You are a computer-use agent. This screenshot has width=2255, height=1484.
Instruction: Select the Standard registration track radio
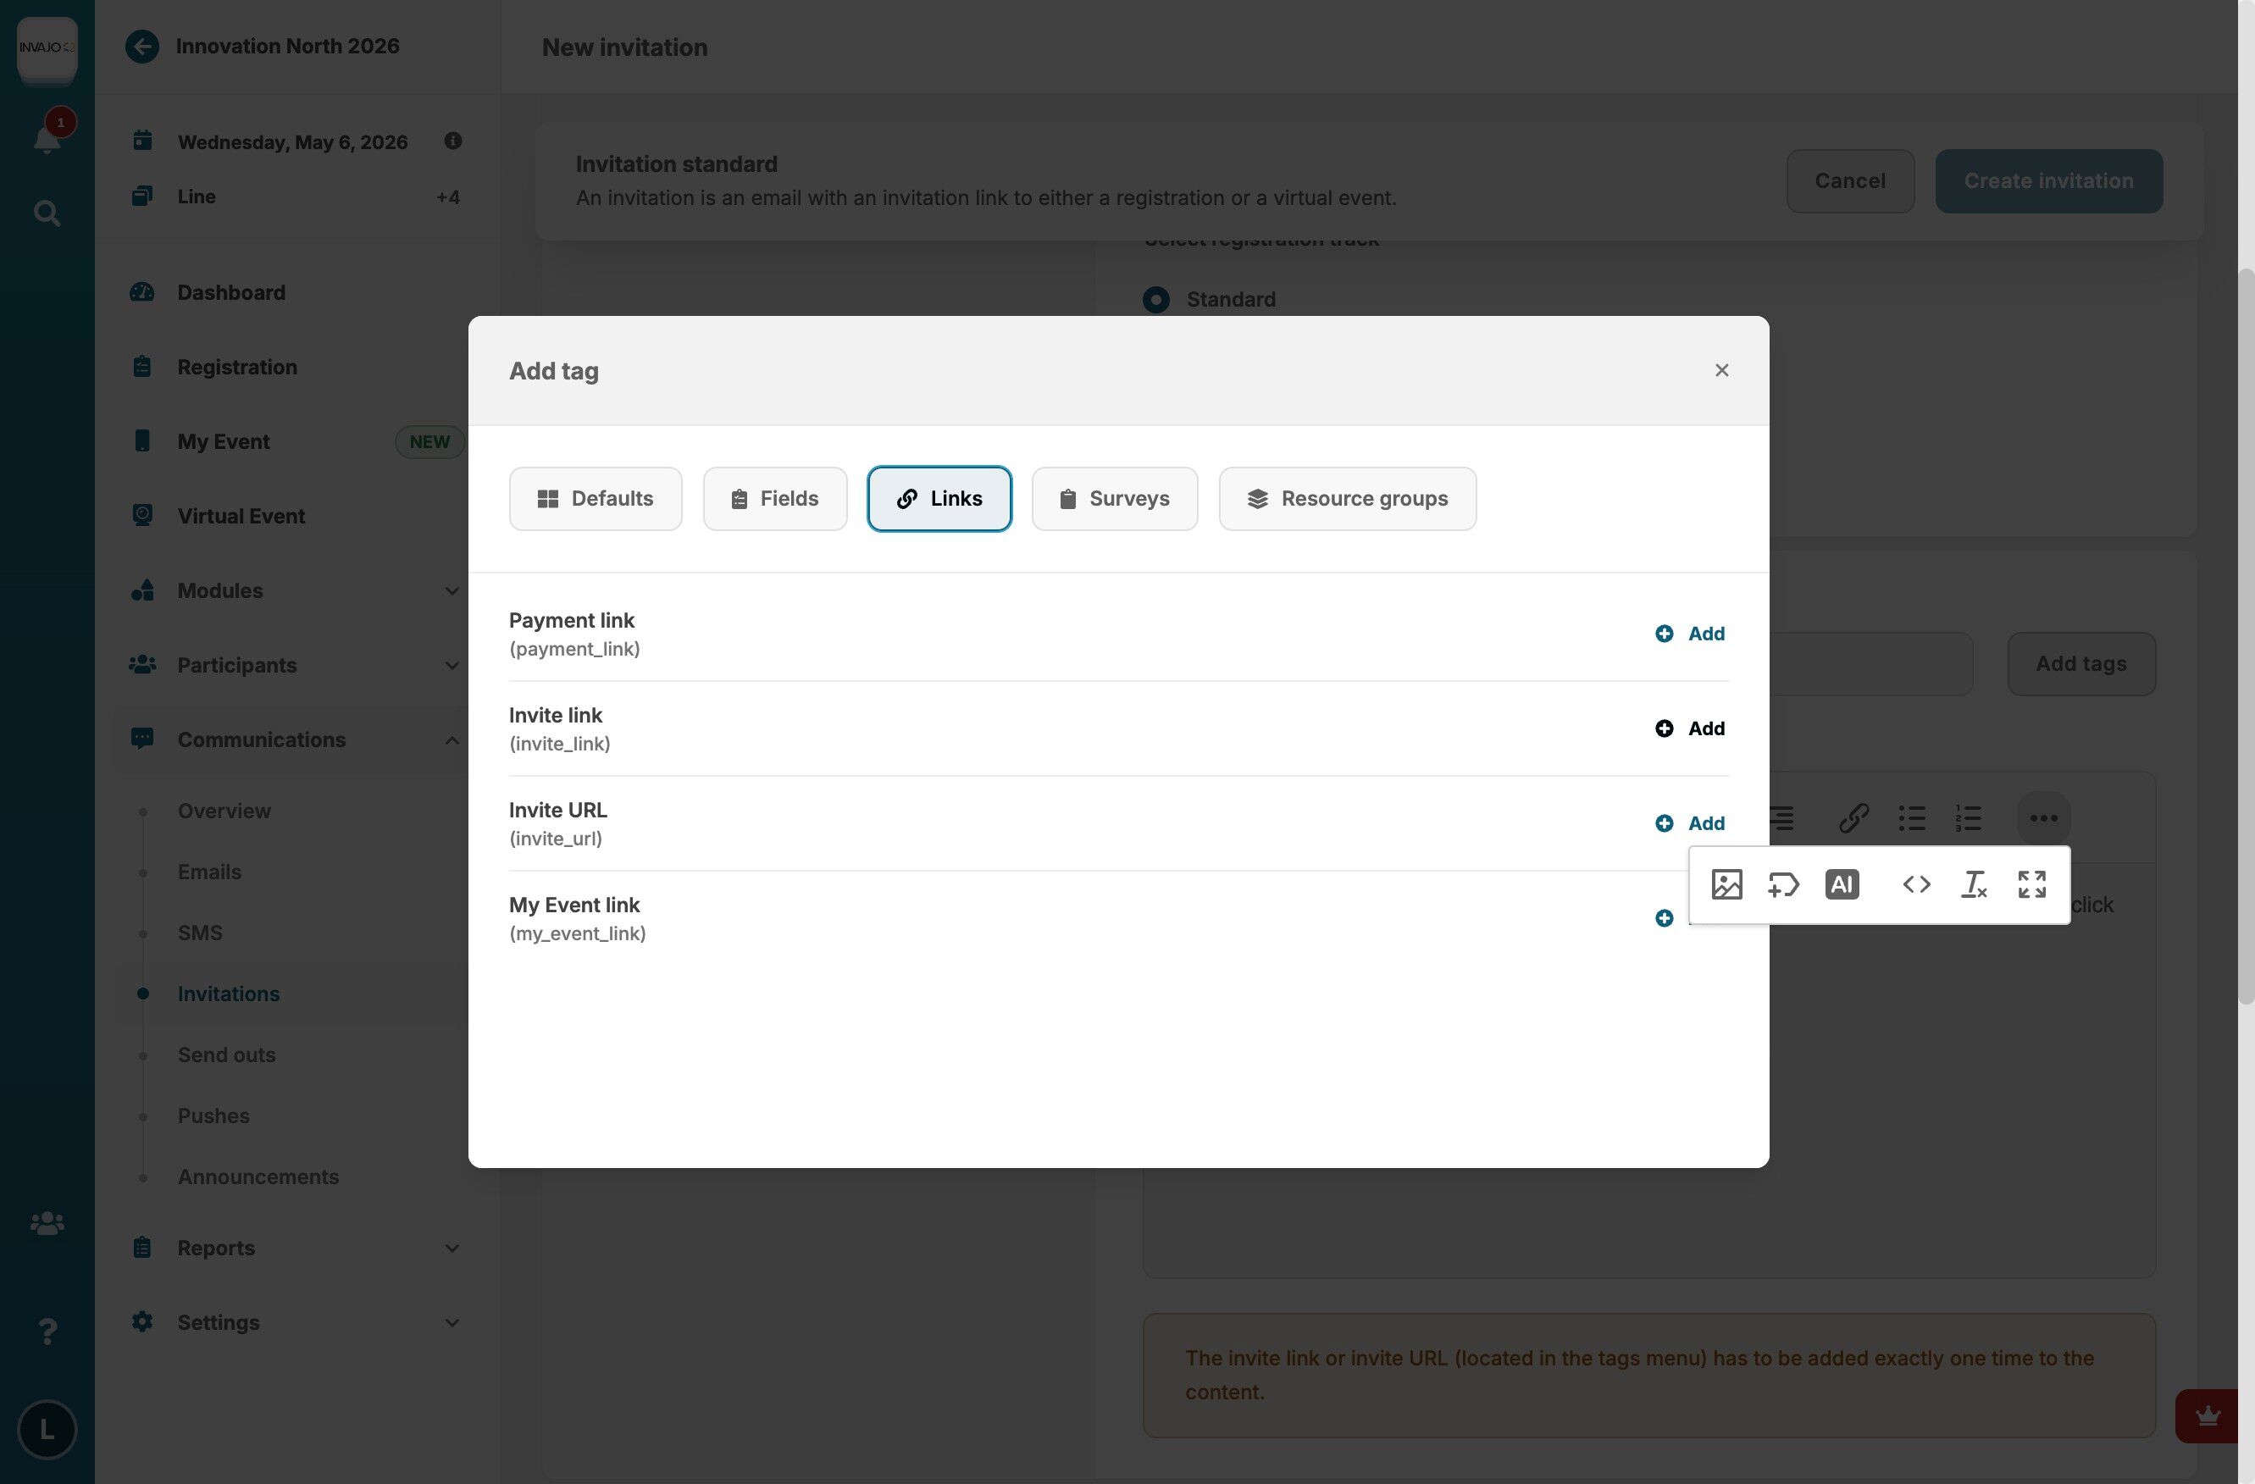pyautogui.click(x=1155, y=300)
